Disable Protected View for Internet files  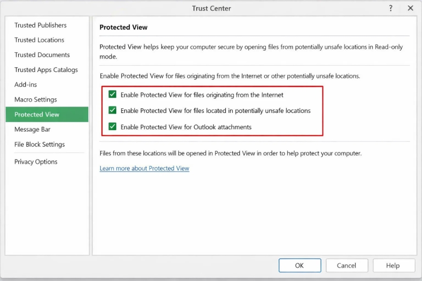click(112, 94)
